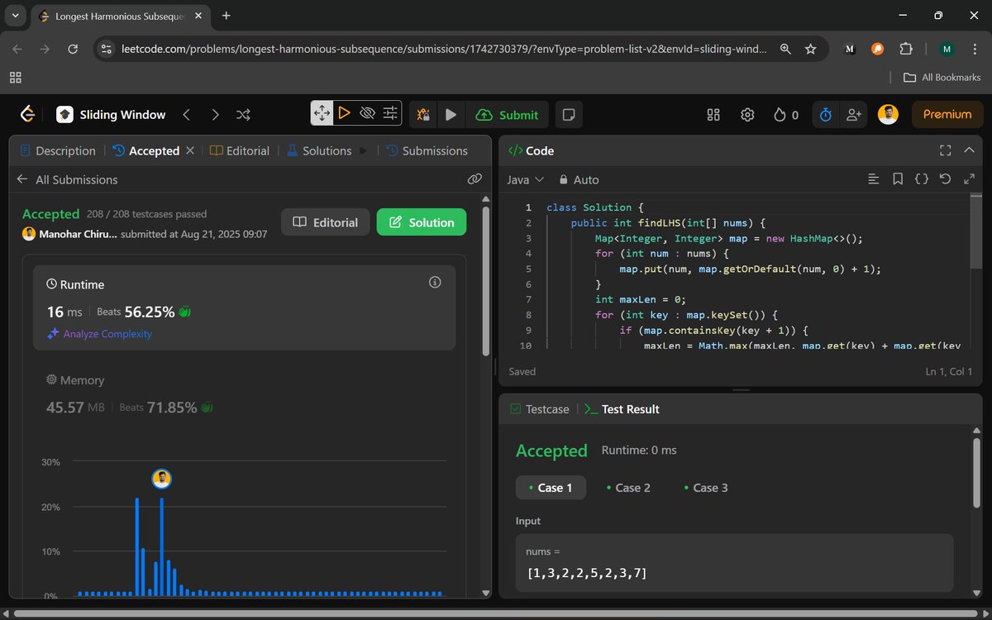992x620 pixels.
Task: Submit the solution
Action: [508, 115]
